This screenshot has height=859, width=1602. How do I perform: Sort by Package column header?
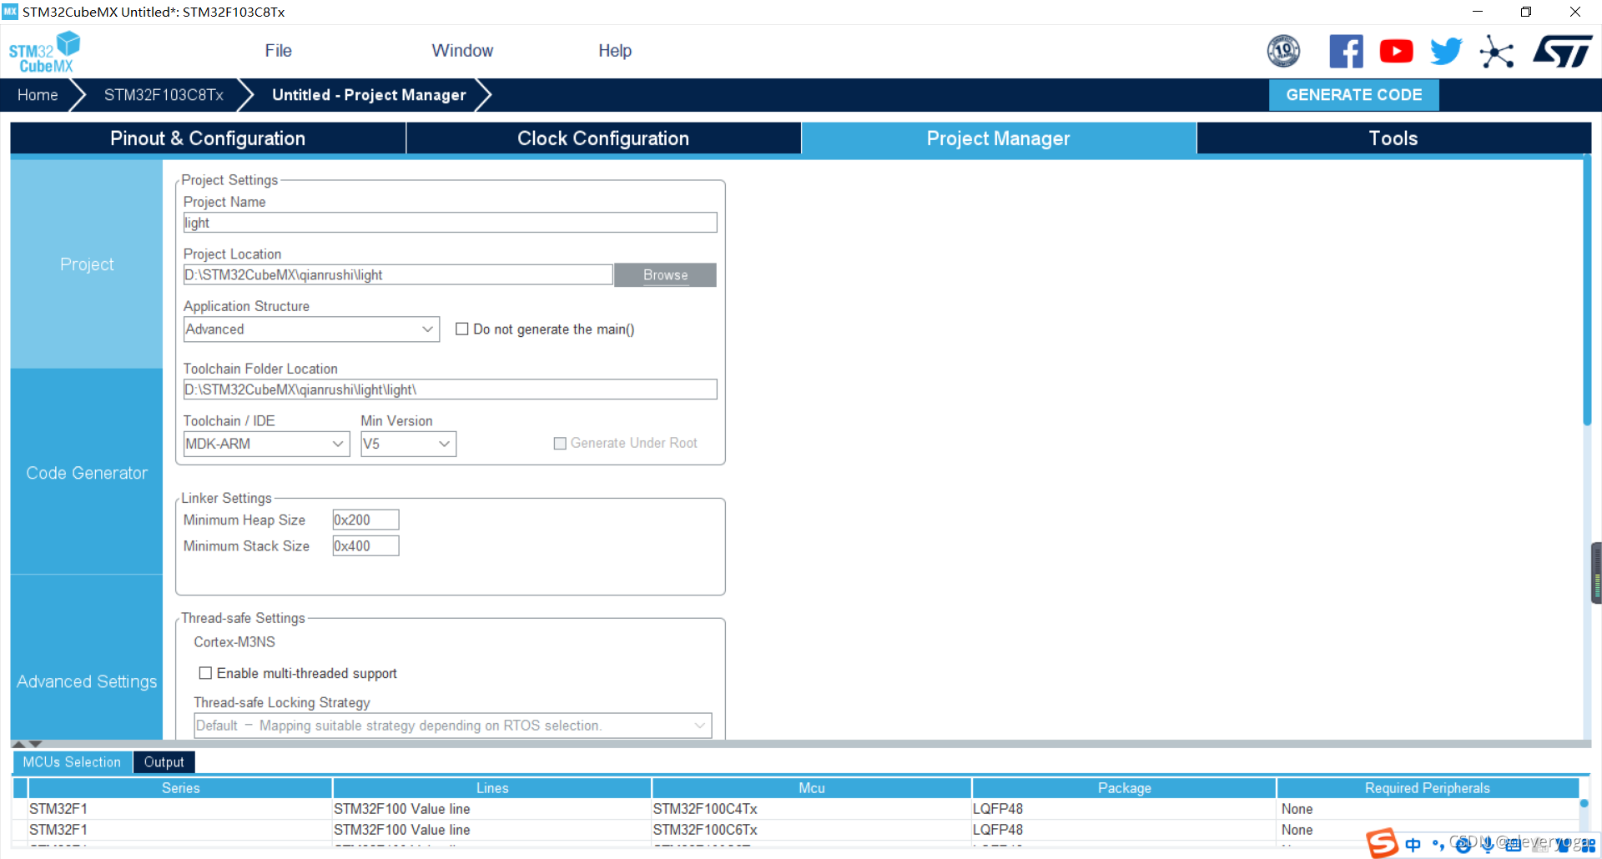(x=1124, y=788)
